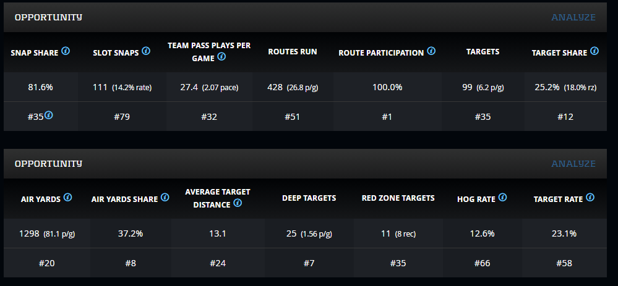Open Team Pass Plays Per Game info icon
618x286 pixels.
click(x=221, y=57)
